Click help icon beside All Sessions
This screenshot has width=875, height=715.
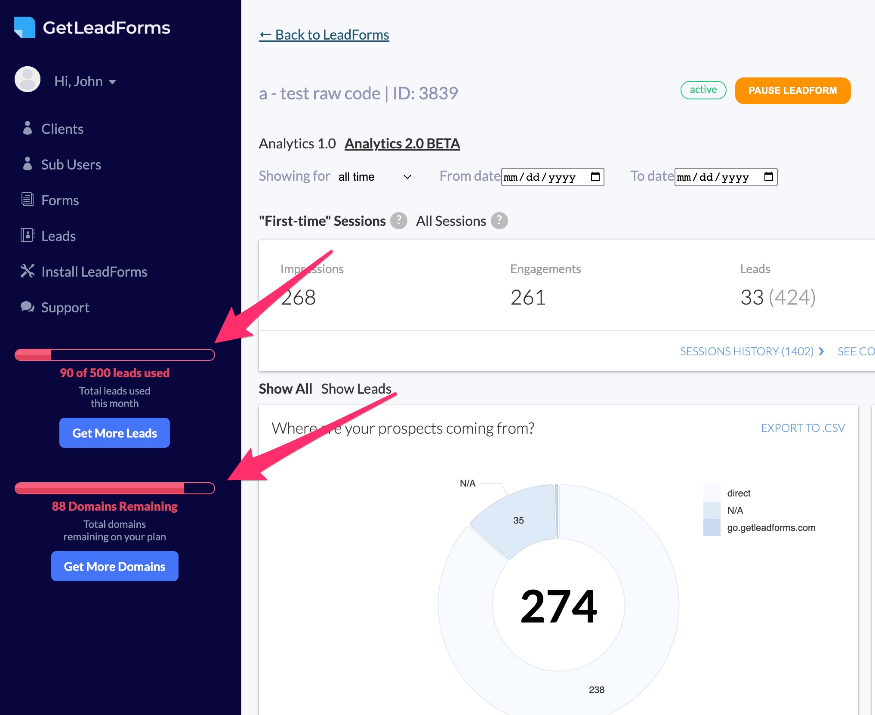click(499, 221)
